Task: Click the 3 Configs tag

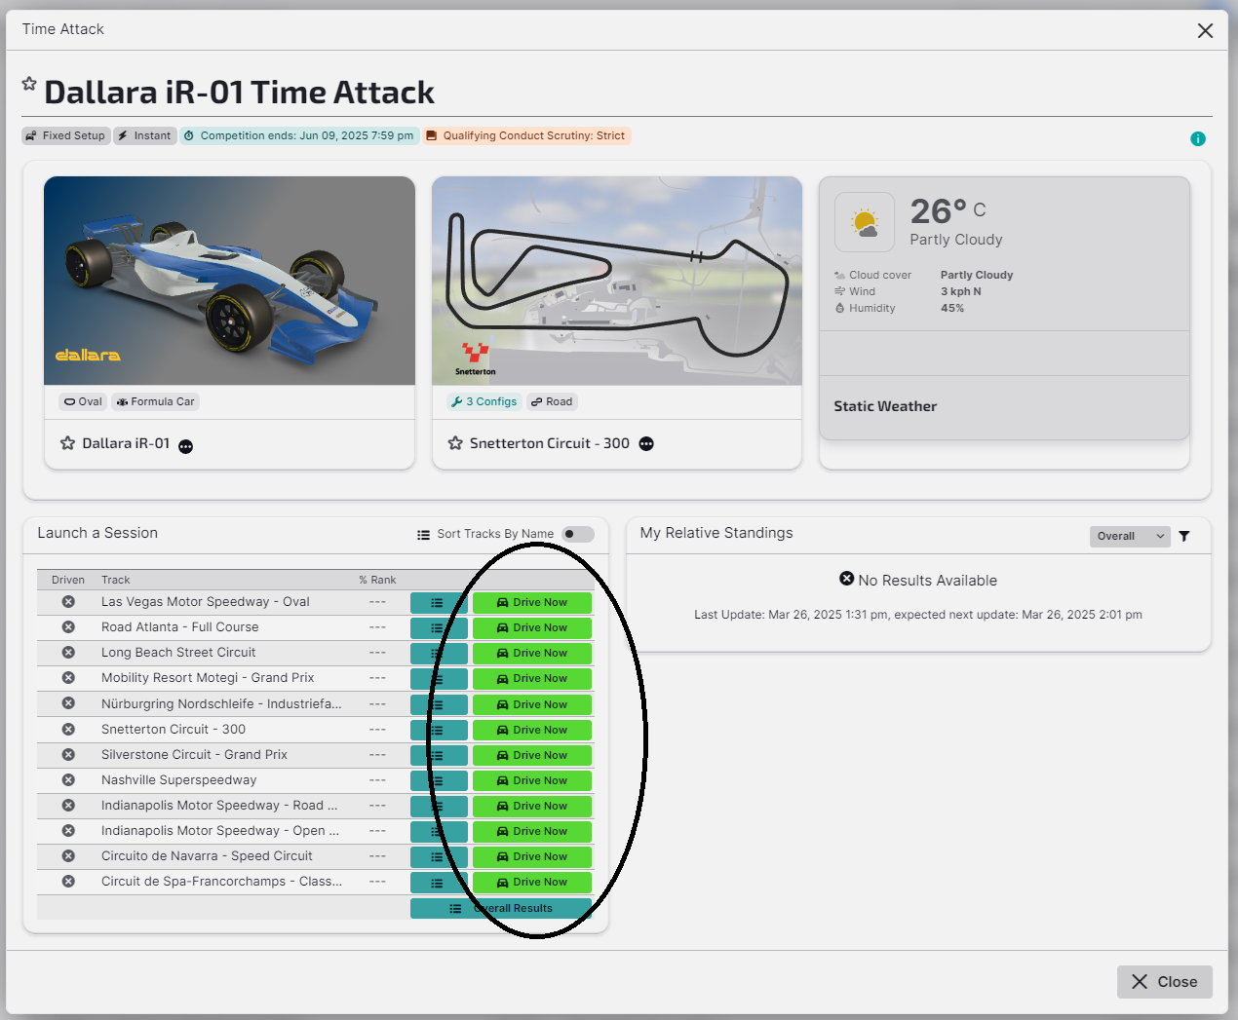Action: [x=484, y=401]
